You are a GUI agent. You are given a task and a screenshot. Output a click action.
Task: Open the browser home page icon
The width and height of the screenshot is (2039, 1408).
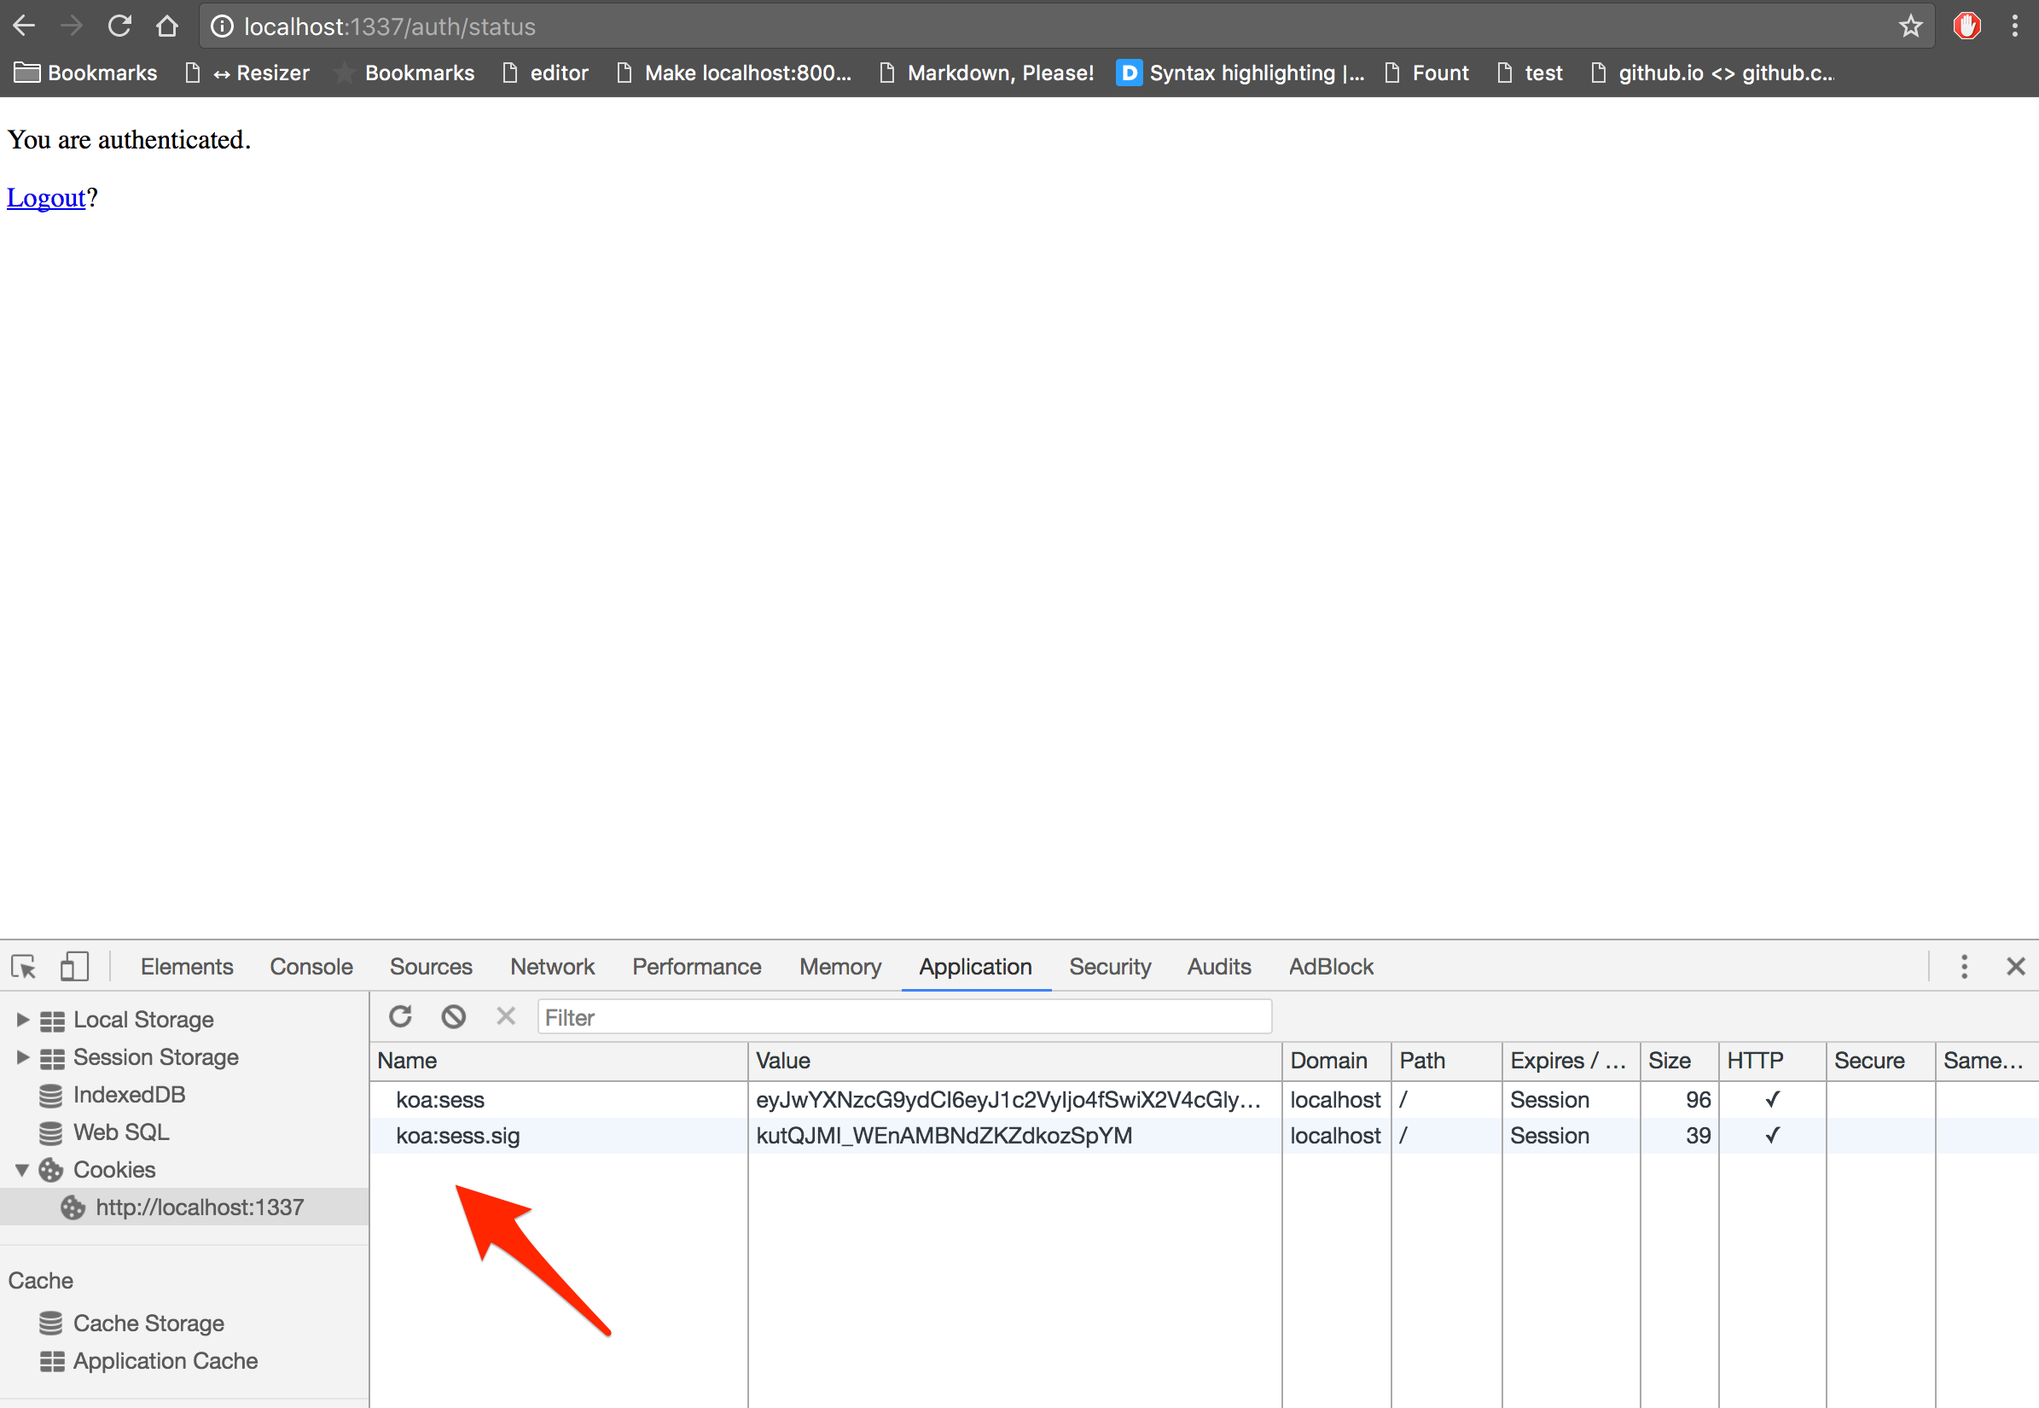[x=166, y=26]
